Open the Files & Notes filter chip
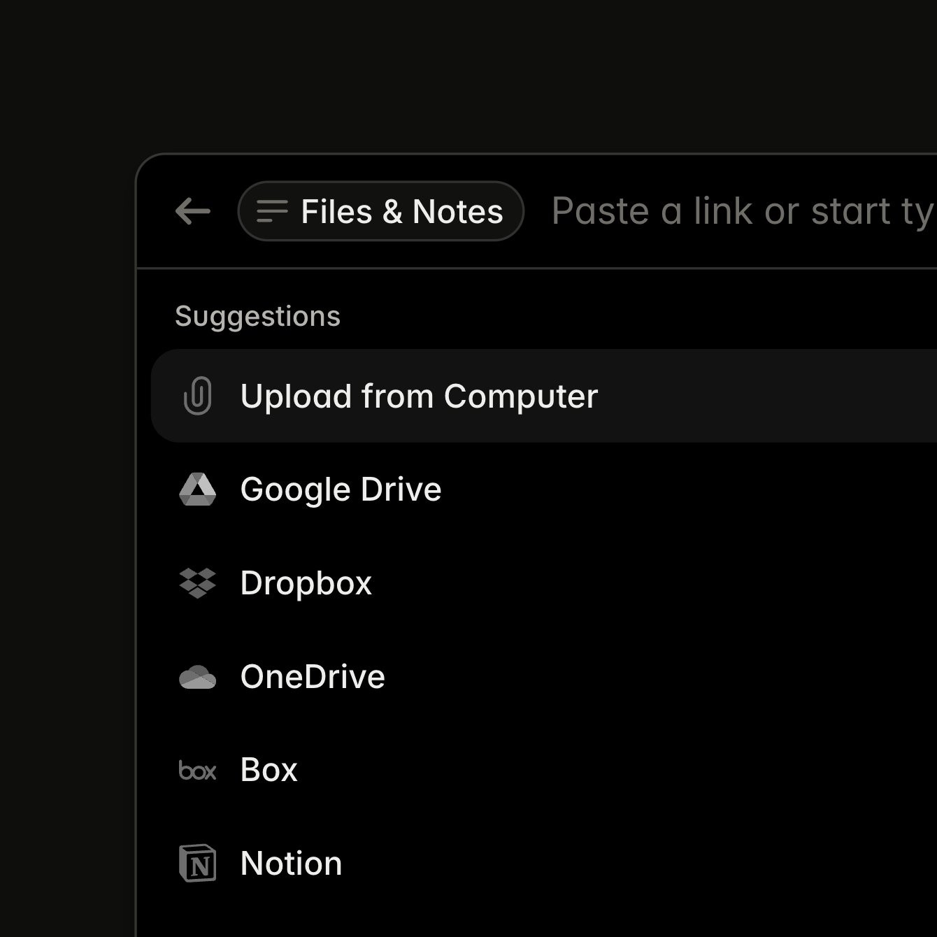Image resolution: width=937 pixels, height=937 pixels. click(381, 211)
